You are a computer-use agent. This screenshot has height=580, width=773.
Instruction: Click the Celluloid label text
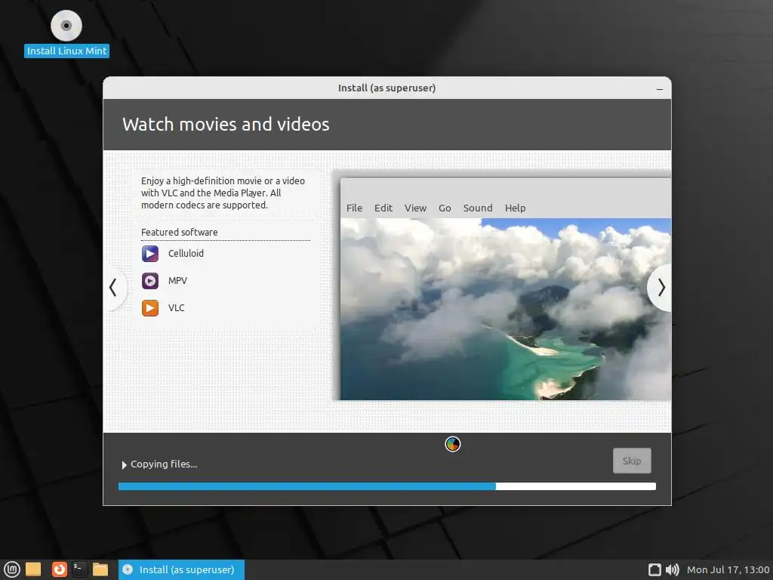pos(186,254)
